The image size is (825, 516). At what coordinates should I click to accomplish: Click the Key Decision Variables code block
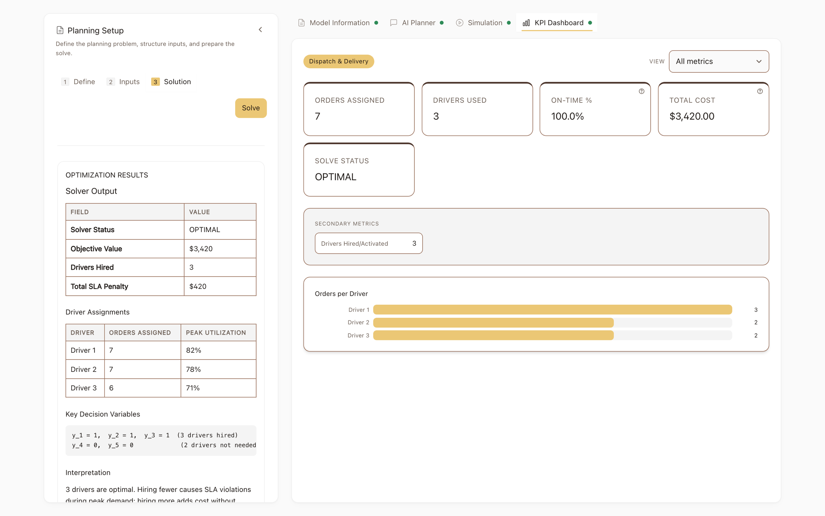pos(161,441)
